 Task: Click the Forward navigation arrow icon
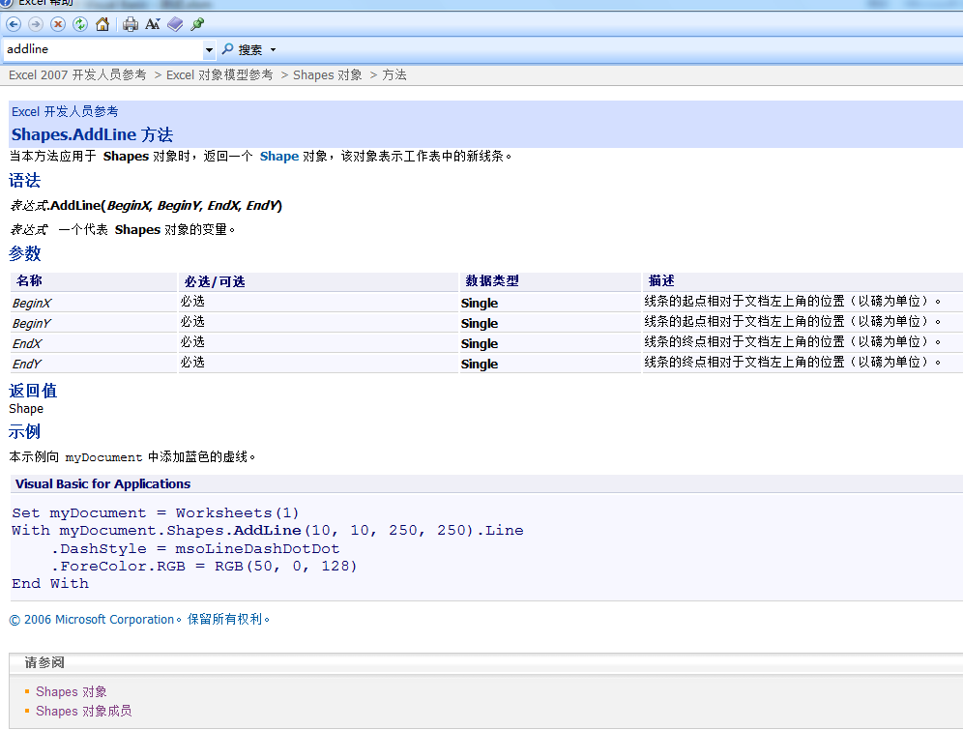pyautogui.click(x=36, y=24)
